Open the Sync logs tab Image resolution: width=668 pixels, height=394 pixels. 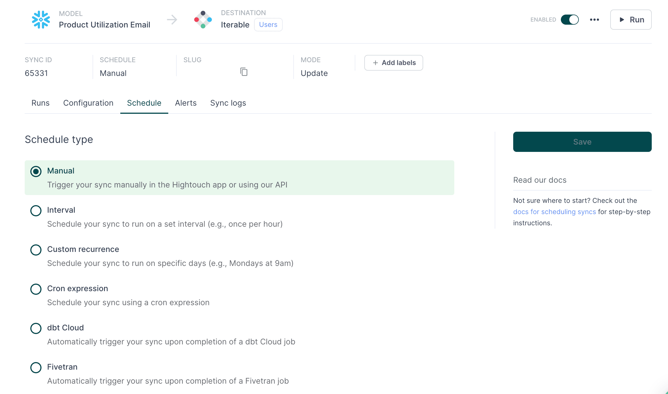(x=228, y=103)
